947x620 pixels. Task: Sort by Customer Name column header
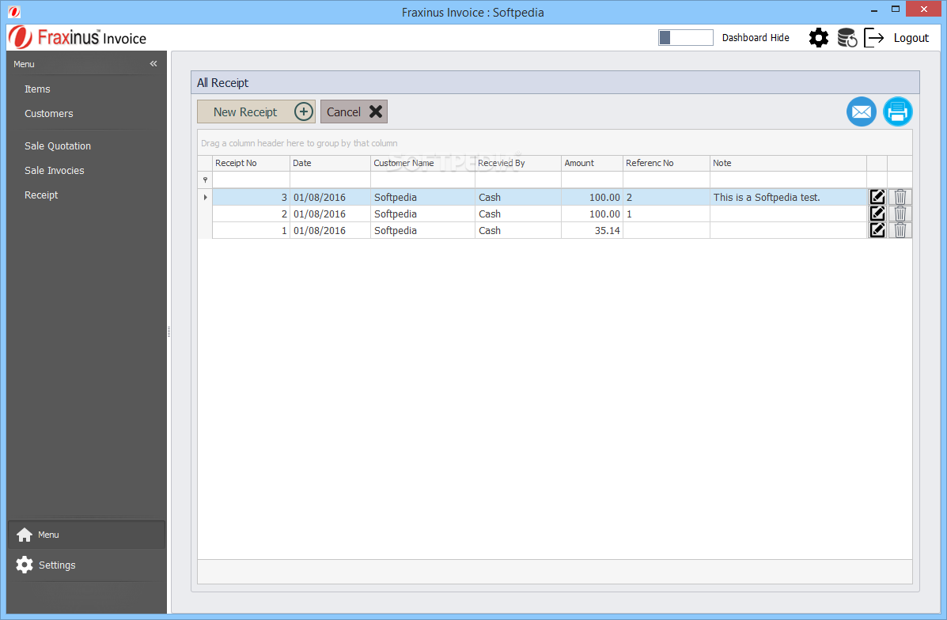422,163
